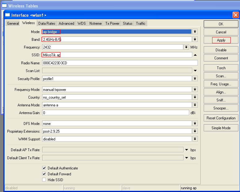The width and height of the screenshot is (240, 192).
Task: Confirm with the OK button
Action: 221,24
